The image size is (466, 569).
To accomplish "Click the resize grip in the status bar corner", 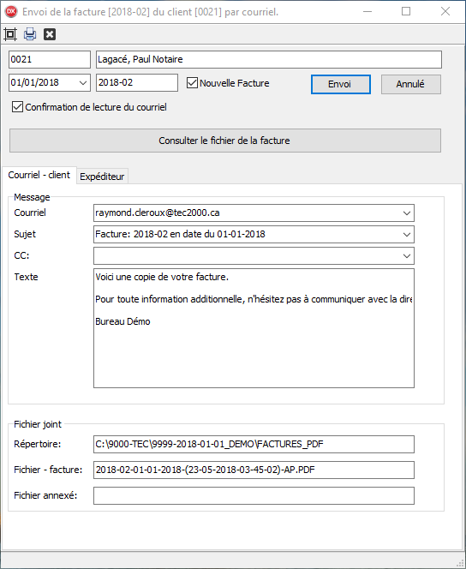I will 460,562.
